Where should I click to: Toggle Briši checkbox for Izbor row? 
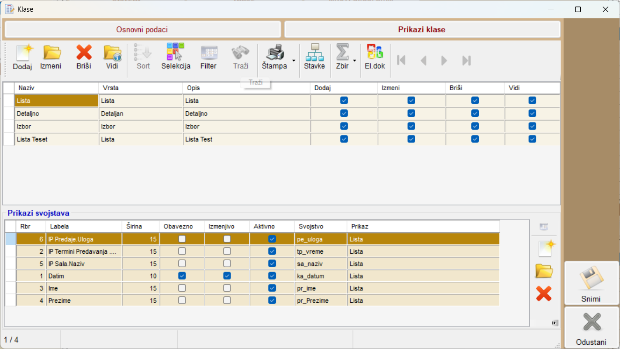[475, 126]
